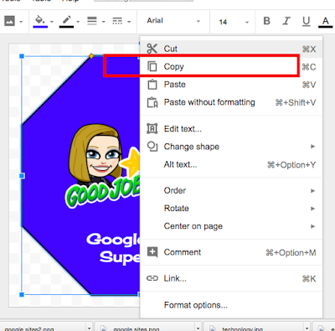
Task: Expand the line color dropdown arrow
Action: click(x=78, y=22)
